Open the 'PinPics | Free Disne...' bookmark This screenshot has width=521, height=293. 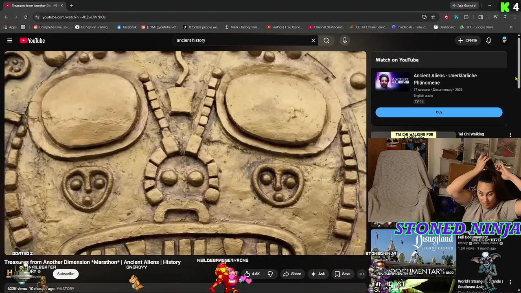285,27
